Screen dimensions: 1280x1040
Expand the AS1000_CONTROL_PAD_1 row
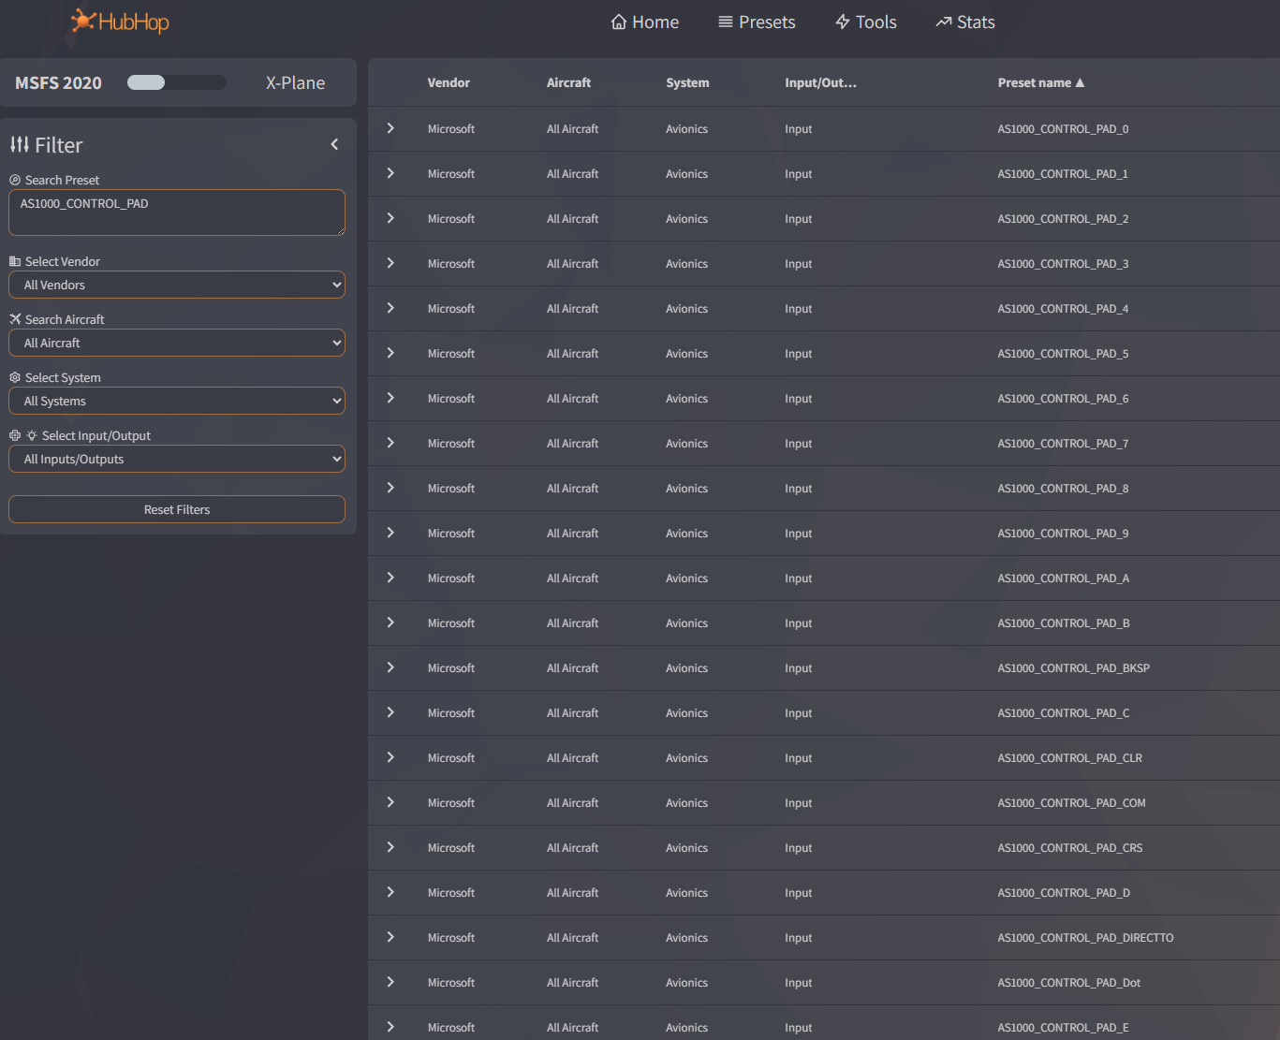pyautogui.click(x=390, y=173)
